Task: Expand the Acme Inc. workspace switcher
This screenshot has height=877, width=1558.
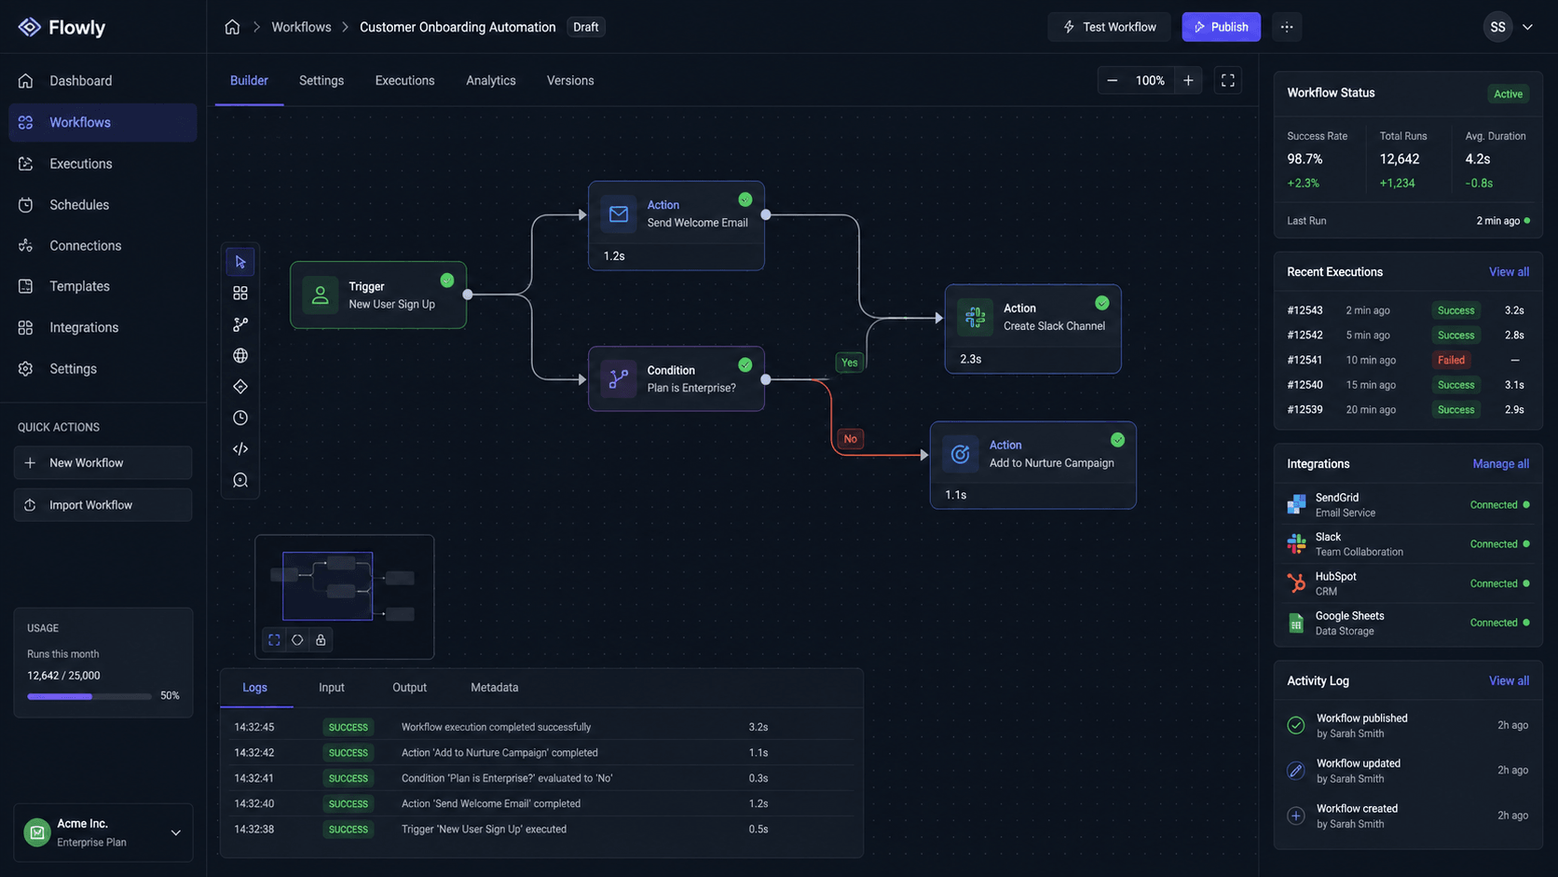Action: pos(103,832)
